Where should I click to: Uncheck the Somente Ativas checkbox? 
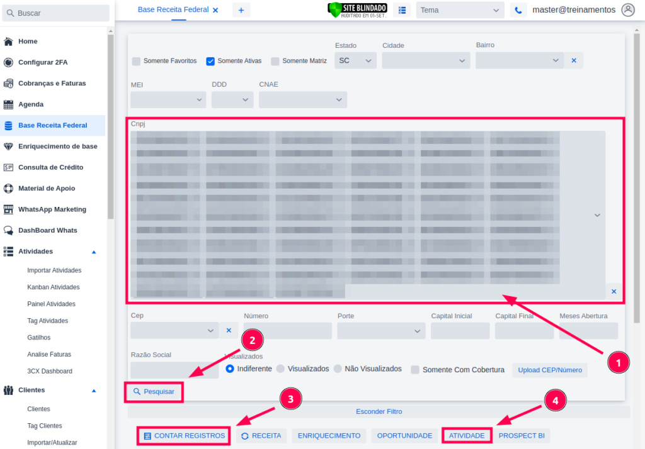click(211, 61)
